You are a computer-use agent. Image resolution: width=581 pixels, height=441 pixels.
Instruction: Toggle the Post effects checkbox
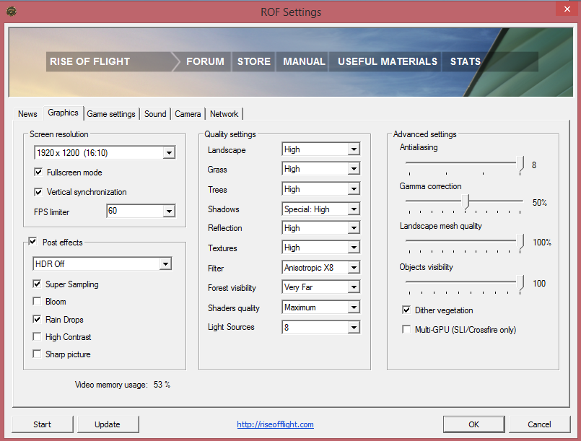pos(32,242)
